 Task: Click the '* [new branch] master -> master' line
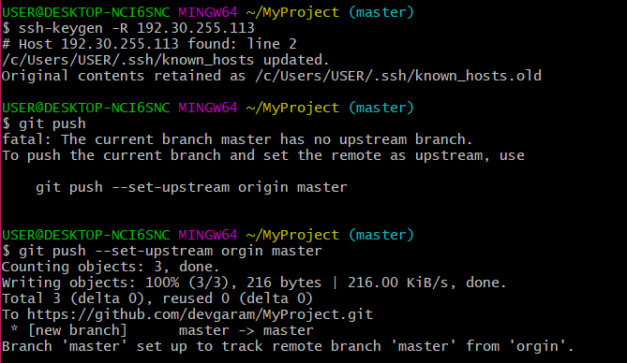click(x=162, y=330)
